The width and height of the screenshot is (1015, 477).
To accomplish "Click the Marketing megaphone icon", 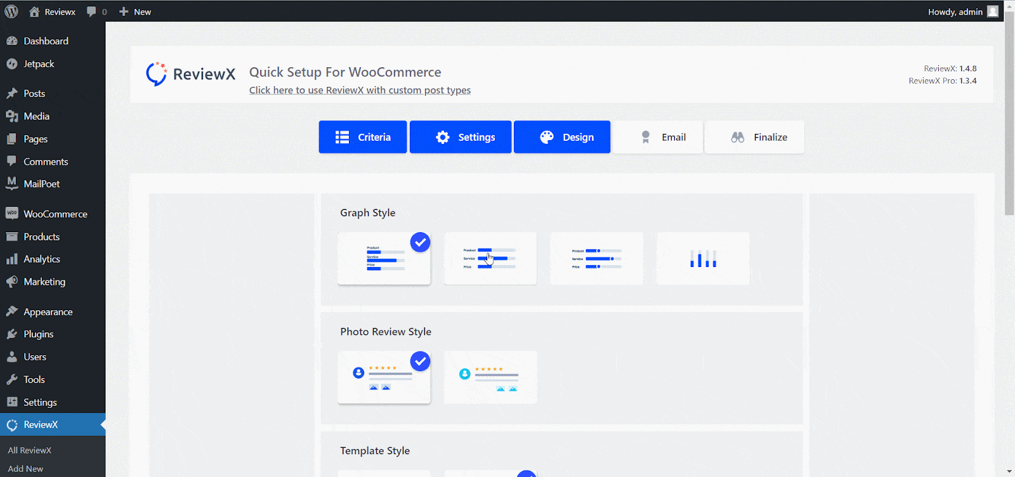I will point(11,282).
